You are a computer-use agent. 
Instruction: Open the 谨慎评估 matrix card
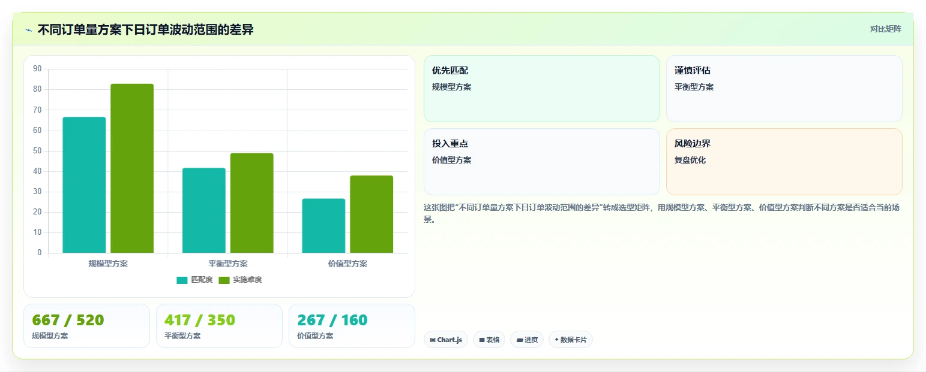784,89
